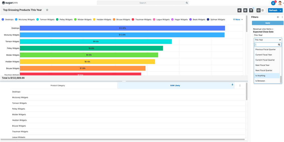284x142 pixels.
Task: Choose 'Next Fiscal Year' option
Action: coord(262,65)
